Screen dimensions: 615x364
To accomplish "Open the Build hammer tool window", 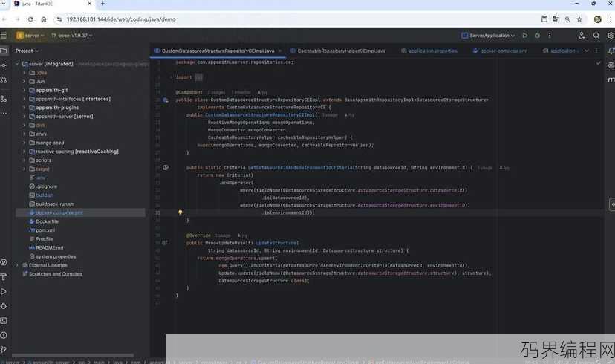I will (4, 277).
